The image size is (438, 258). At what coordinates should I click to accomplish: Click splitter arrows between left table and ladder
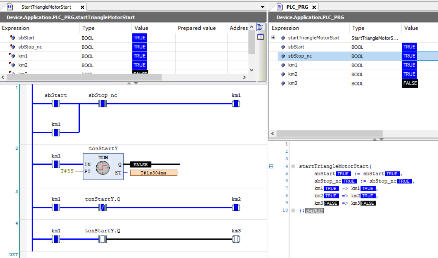[x=133, y=83]
